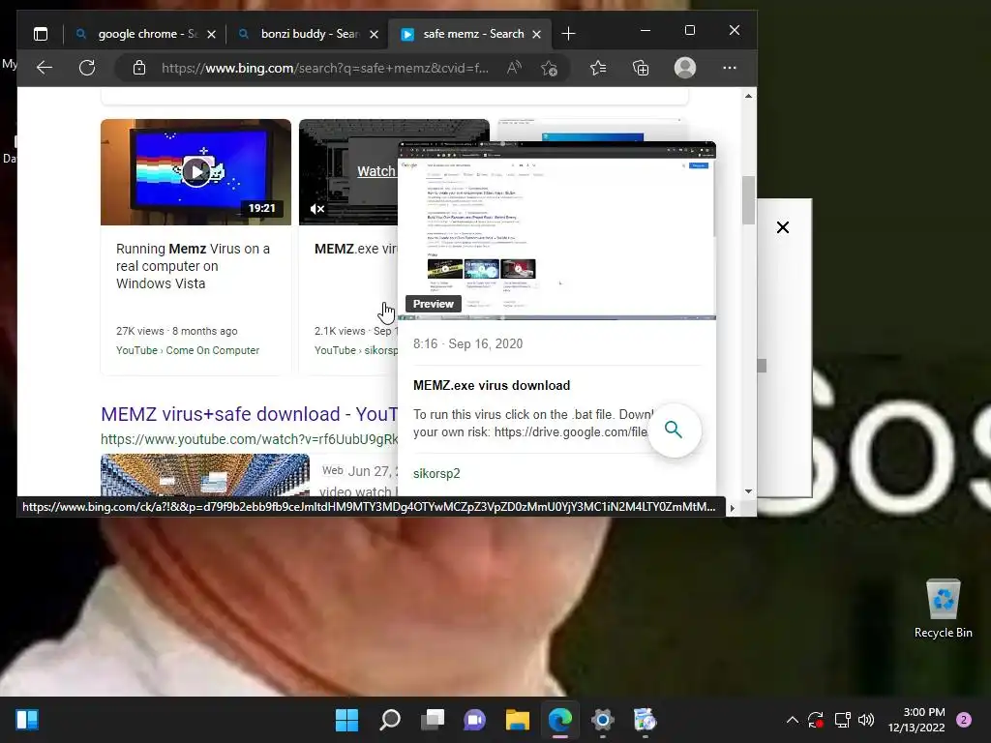Open the browser profile menu
This screenshot has height=743, width=991.
coord(685,68)
